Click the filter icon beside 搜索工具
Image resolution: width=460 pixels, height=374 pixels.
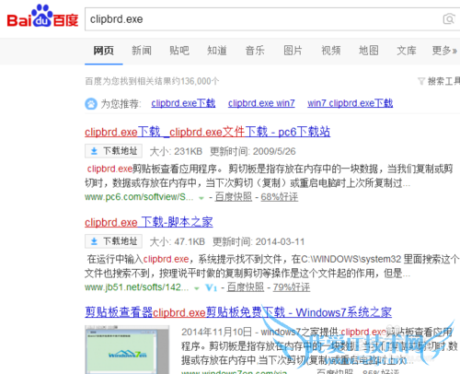pyautogui.click(x=421, y=81)
